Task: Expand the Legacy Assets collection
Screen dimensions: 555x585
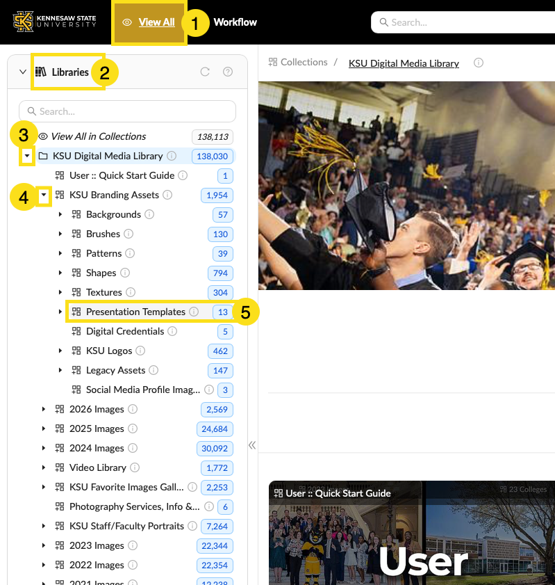Action: [60, 370]
